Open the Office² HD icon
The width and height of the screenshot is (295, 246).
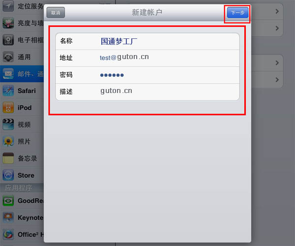tap(8, 235)
